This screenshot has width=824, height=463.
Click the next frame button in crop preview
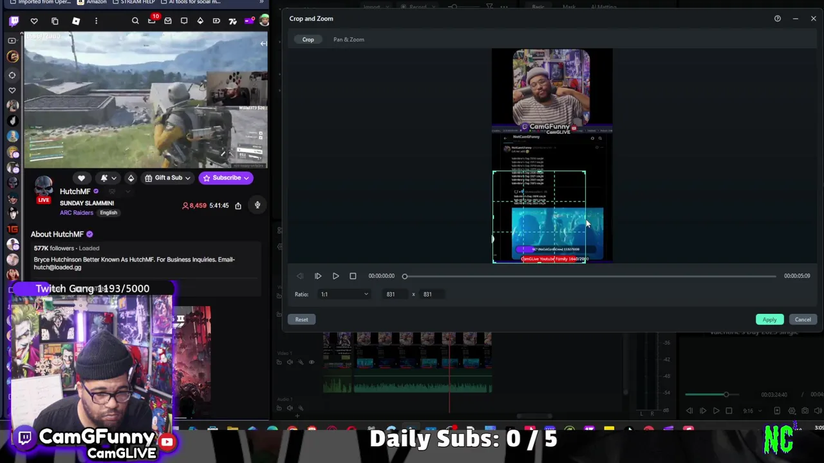pos(318,276)
